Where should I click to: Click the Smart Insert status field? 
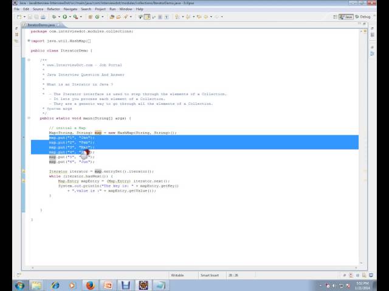click(x=210, y=275)
